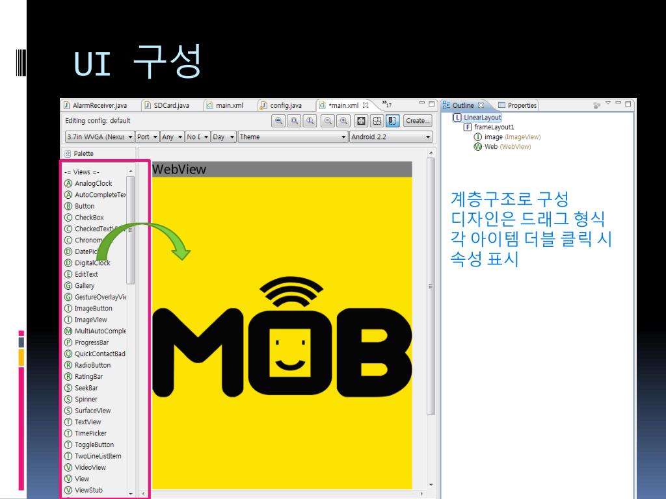Select GestureOverlayView in the palette
Screen dimensions: 666x499
tap(95, 297)
